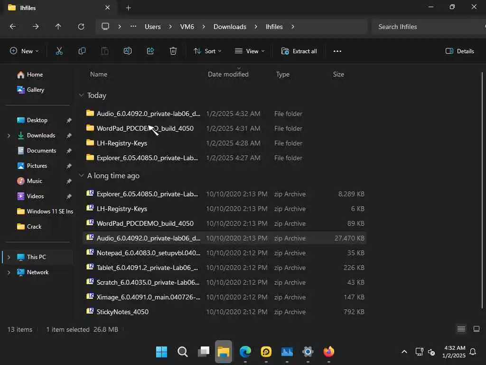Click the Search lhfiles box
Image resolution: width=486 pixels, height=365 pixels.
coord(428,27)
